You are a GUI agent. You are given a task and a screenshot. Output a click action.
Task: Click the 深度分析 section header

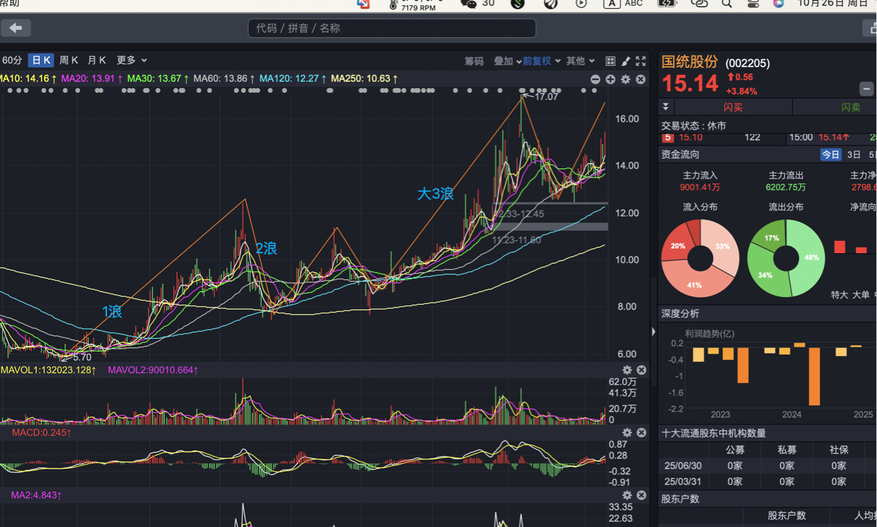(x=680, y=314)
